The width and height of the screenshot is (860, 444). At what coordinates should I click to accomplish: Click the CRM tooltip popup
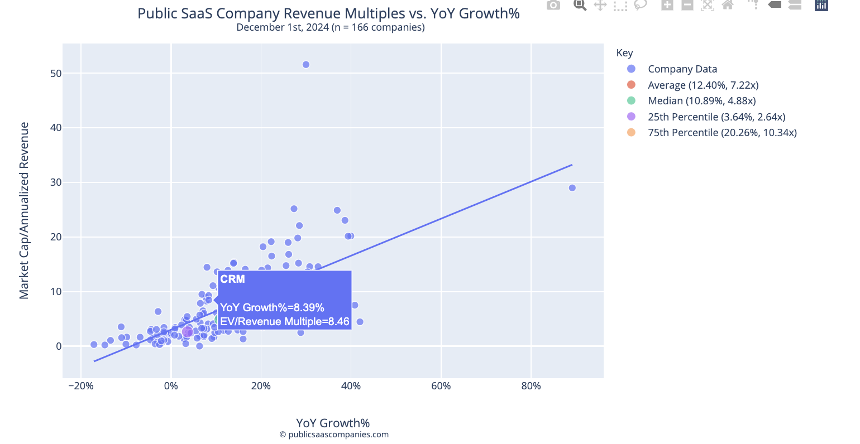point(284,300)
